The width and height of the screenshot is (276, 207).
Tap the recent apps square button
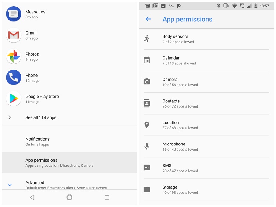(x=107, y=197)
